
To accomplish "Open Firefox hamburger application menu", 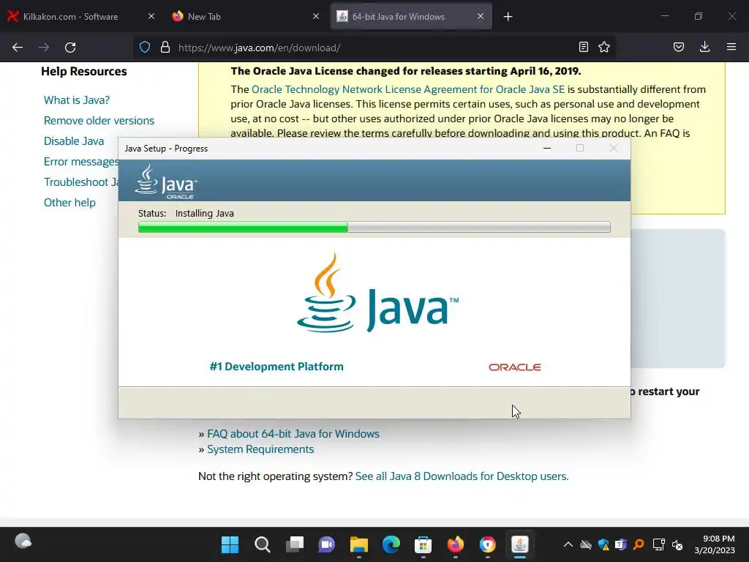I will pyautogui.click(x=731, y=47).
